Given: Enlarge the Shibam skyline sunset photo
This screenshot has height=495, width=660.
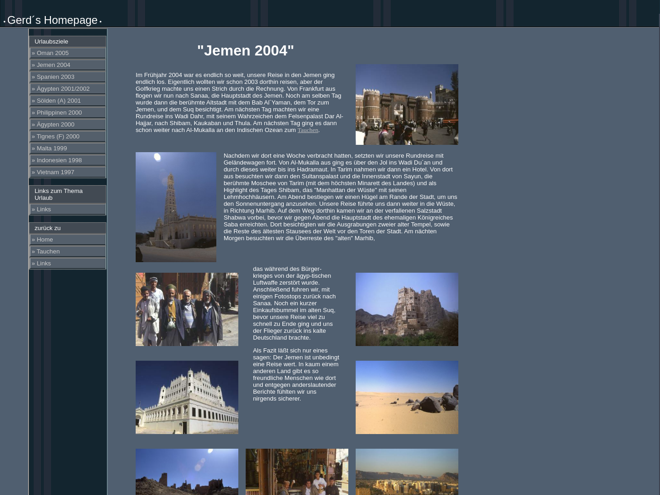Looking at the screenshot, I should coord(407,472).
